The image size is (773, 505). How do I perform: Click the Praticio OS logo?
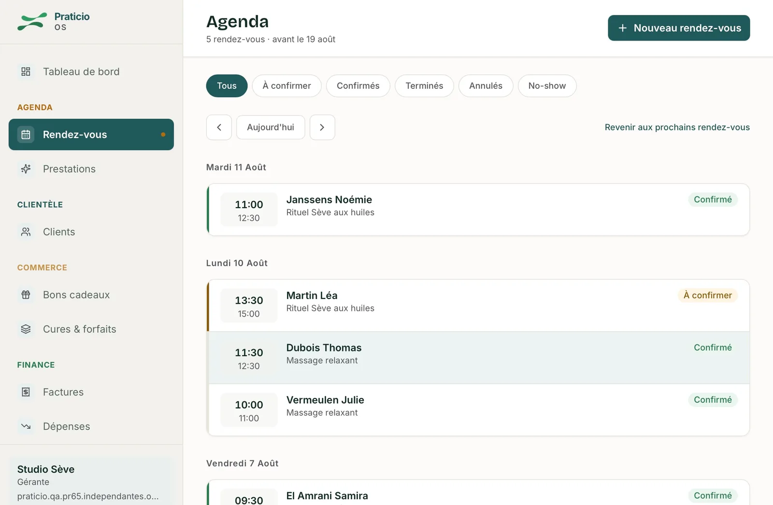54,22
